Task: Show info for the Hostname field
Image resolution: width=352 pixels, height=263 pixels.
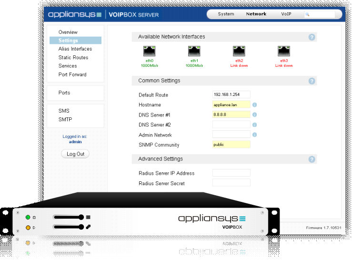Action: pos(254,105)
